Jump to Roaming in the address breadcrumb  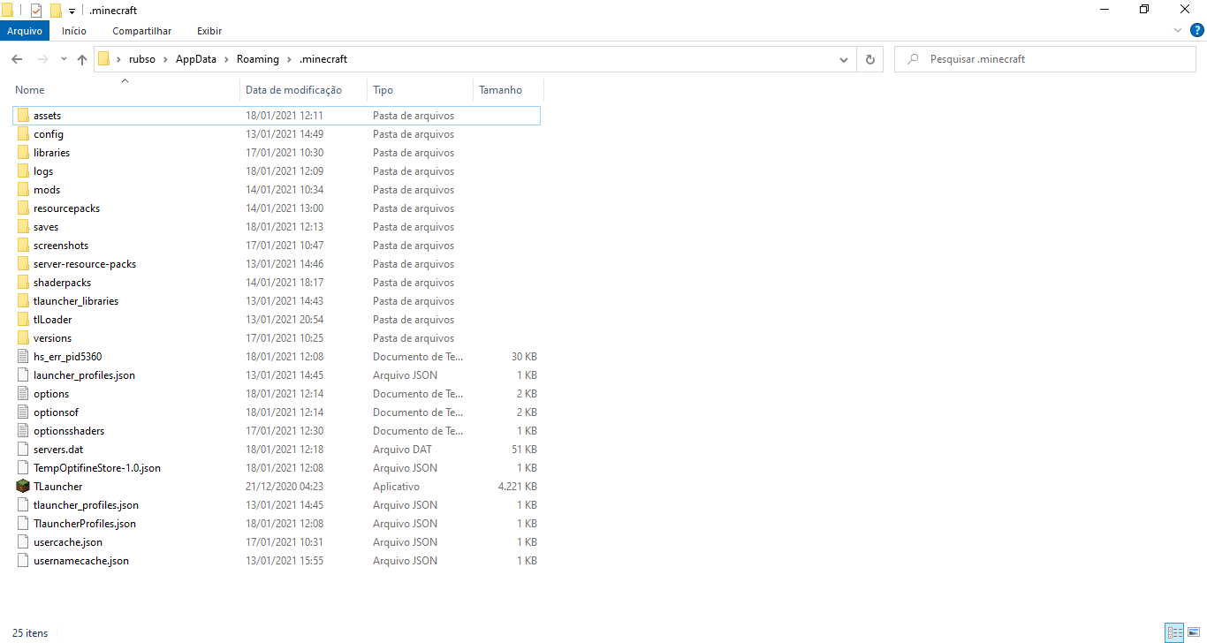click(x=257, y=59)
